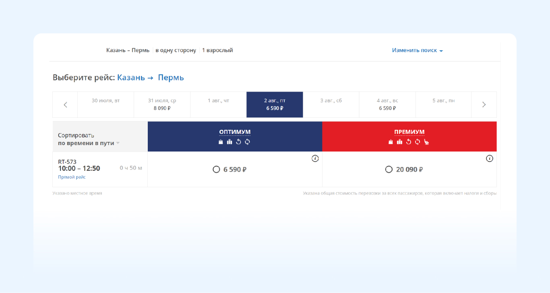Click the seat selection icon under Премиум

tap(426, 142)
